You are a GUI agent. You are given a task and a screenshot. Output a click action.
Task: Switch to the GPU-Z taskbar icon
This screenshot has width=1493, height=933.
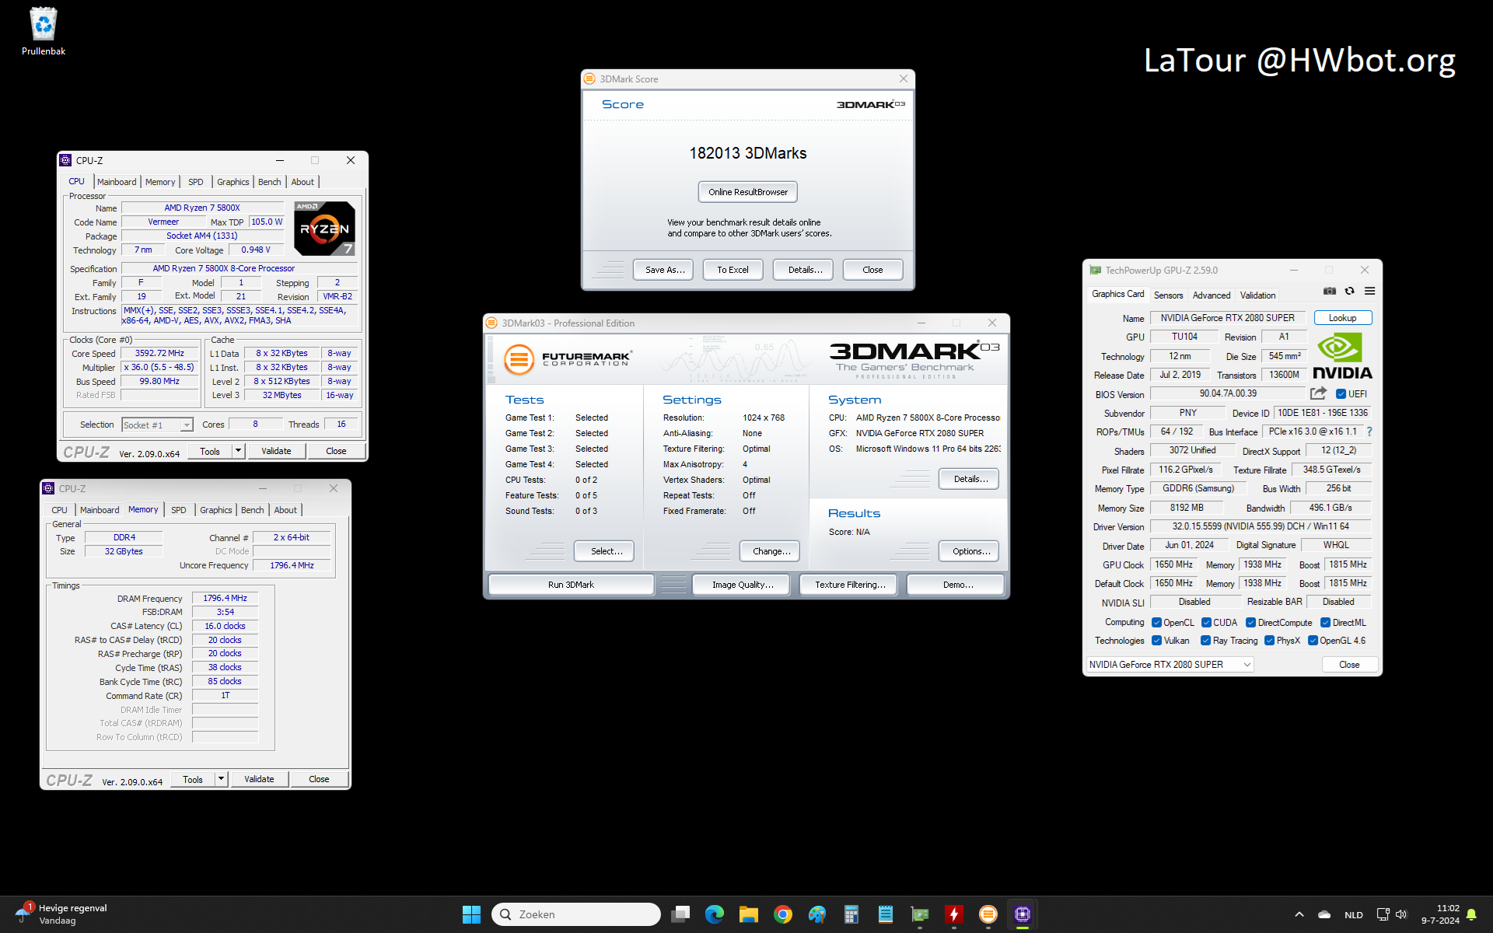coord(920,914)
